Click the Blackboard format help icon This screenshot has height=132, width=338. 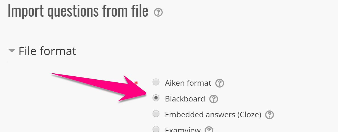(213, 99)
